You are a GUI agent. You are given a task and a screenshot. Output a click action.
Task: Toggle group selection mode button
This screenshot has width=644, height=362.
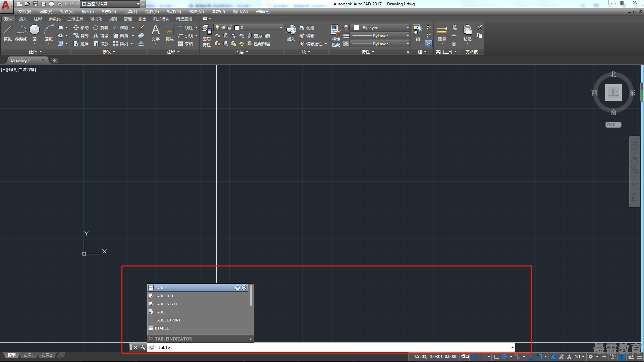pos(429,44)
